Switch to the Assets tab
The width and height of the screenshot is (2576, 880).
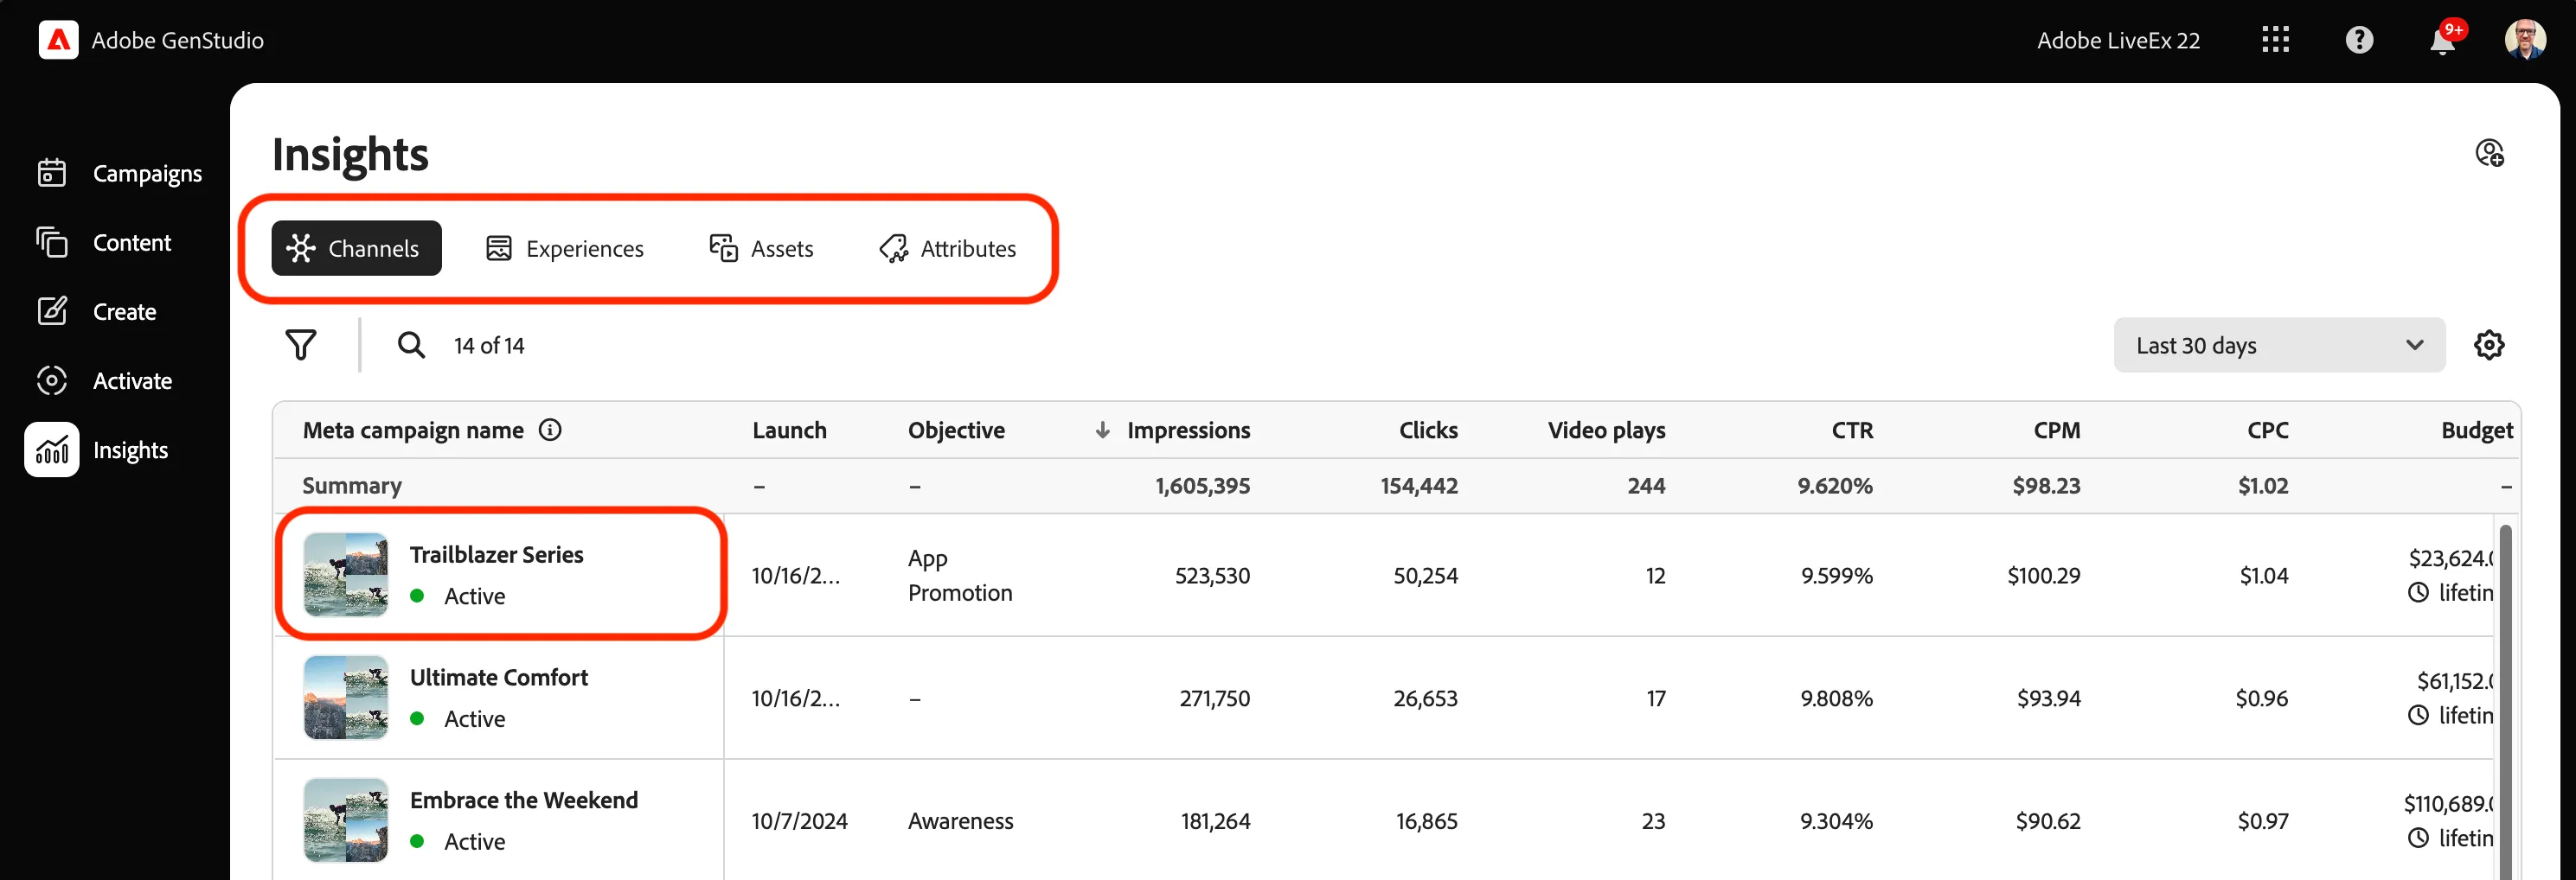pos(761,248)
